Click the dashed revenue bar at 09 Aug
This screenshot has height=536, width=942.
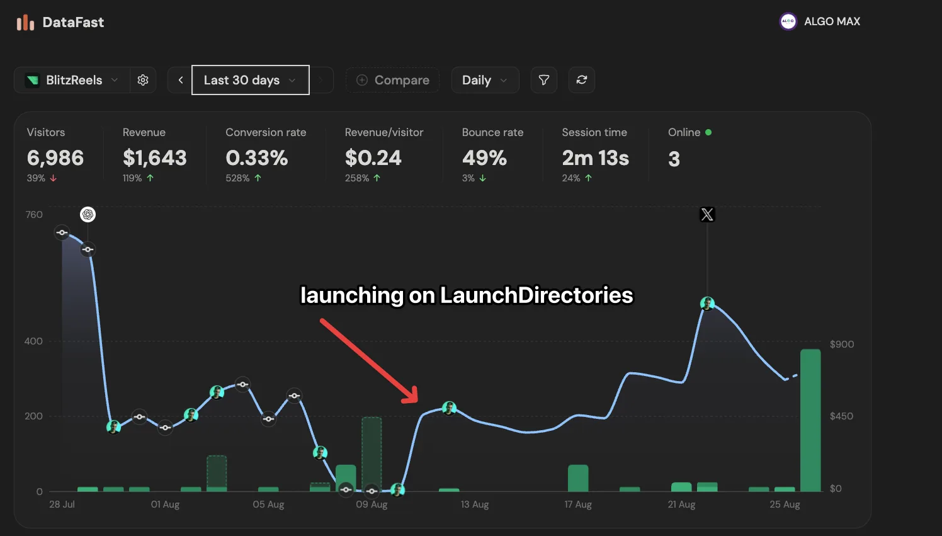[x=372, y=454]
